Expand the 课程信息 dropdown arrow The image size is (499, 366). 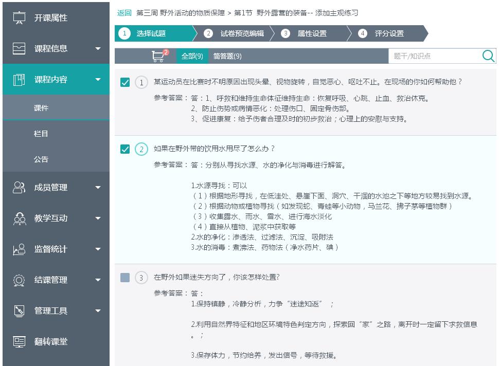coord(98,49)
